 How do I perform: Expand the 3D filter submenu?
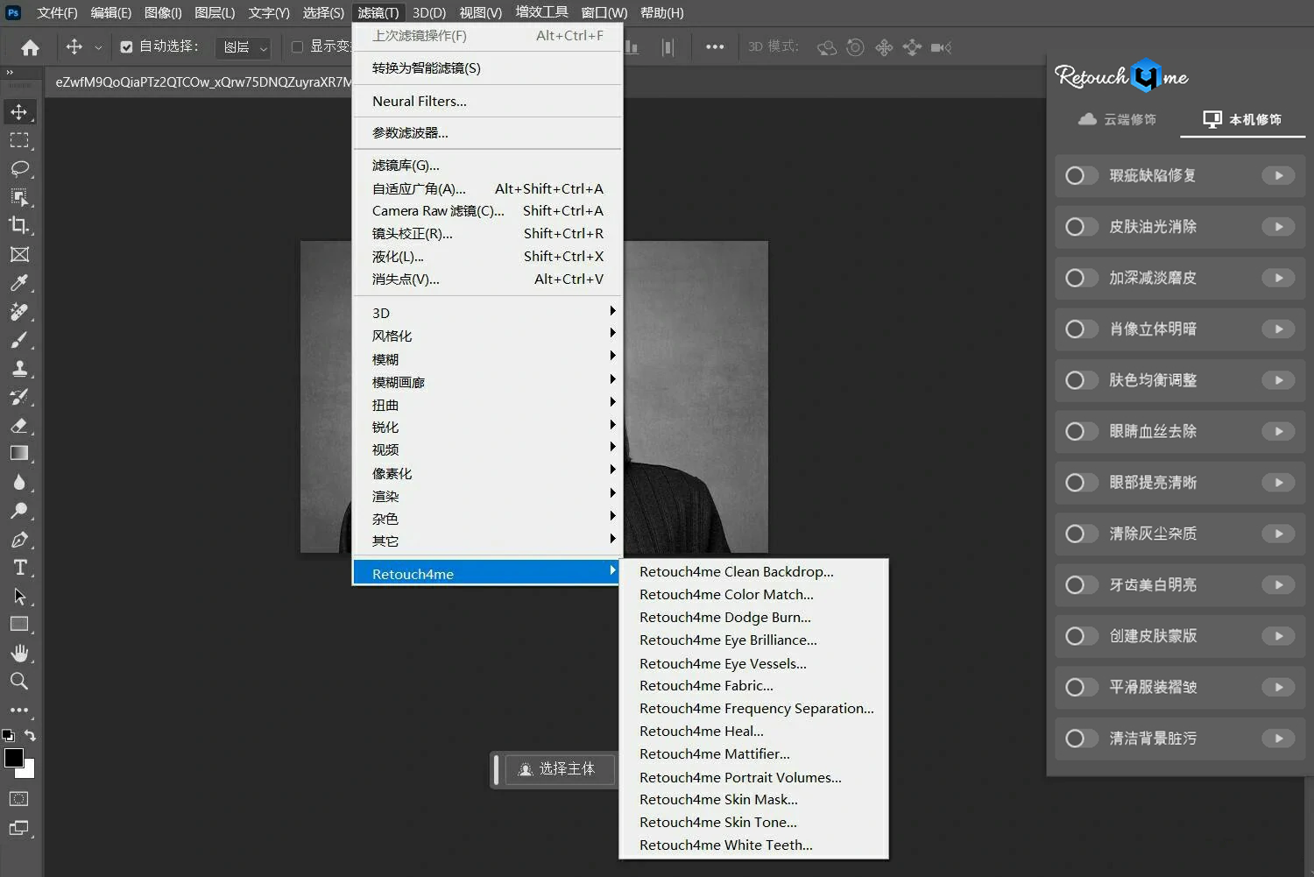pos(487,313)
